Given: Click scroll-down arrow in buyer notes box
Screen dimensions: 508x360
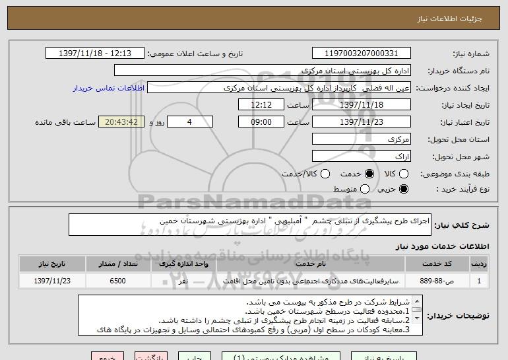Looking at the screenshot, I should [x=417, y=318].
